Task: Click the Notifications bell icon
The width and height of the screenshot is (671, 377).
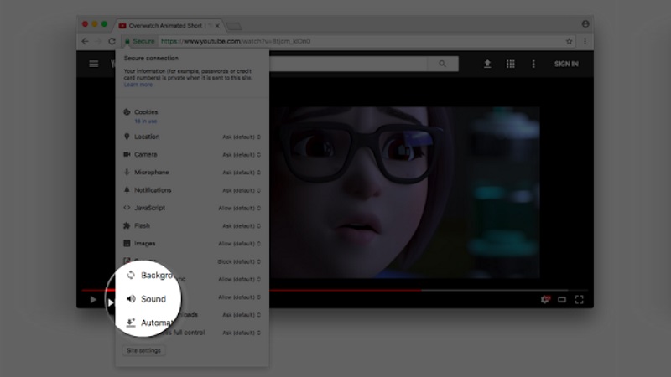Action: 127,190
